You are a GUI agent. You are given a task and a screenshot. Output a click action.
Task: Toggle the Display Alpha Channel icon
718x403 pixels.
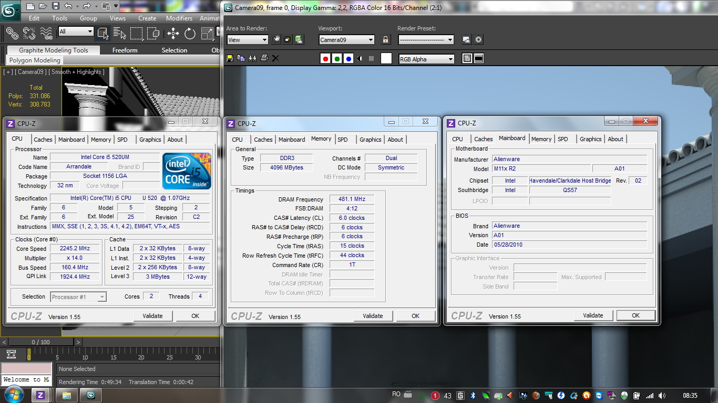tap(360, 59)
